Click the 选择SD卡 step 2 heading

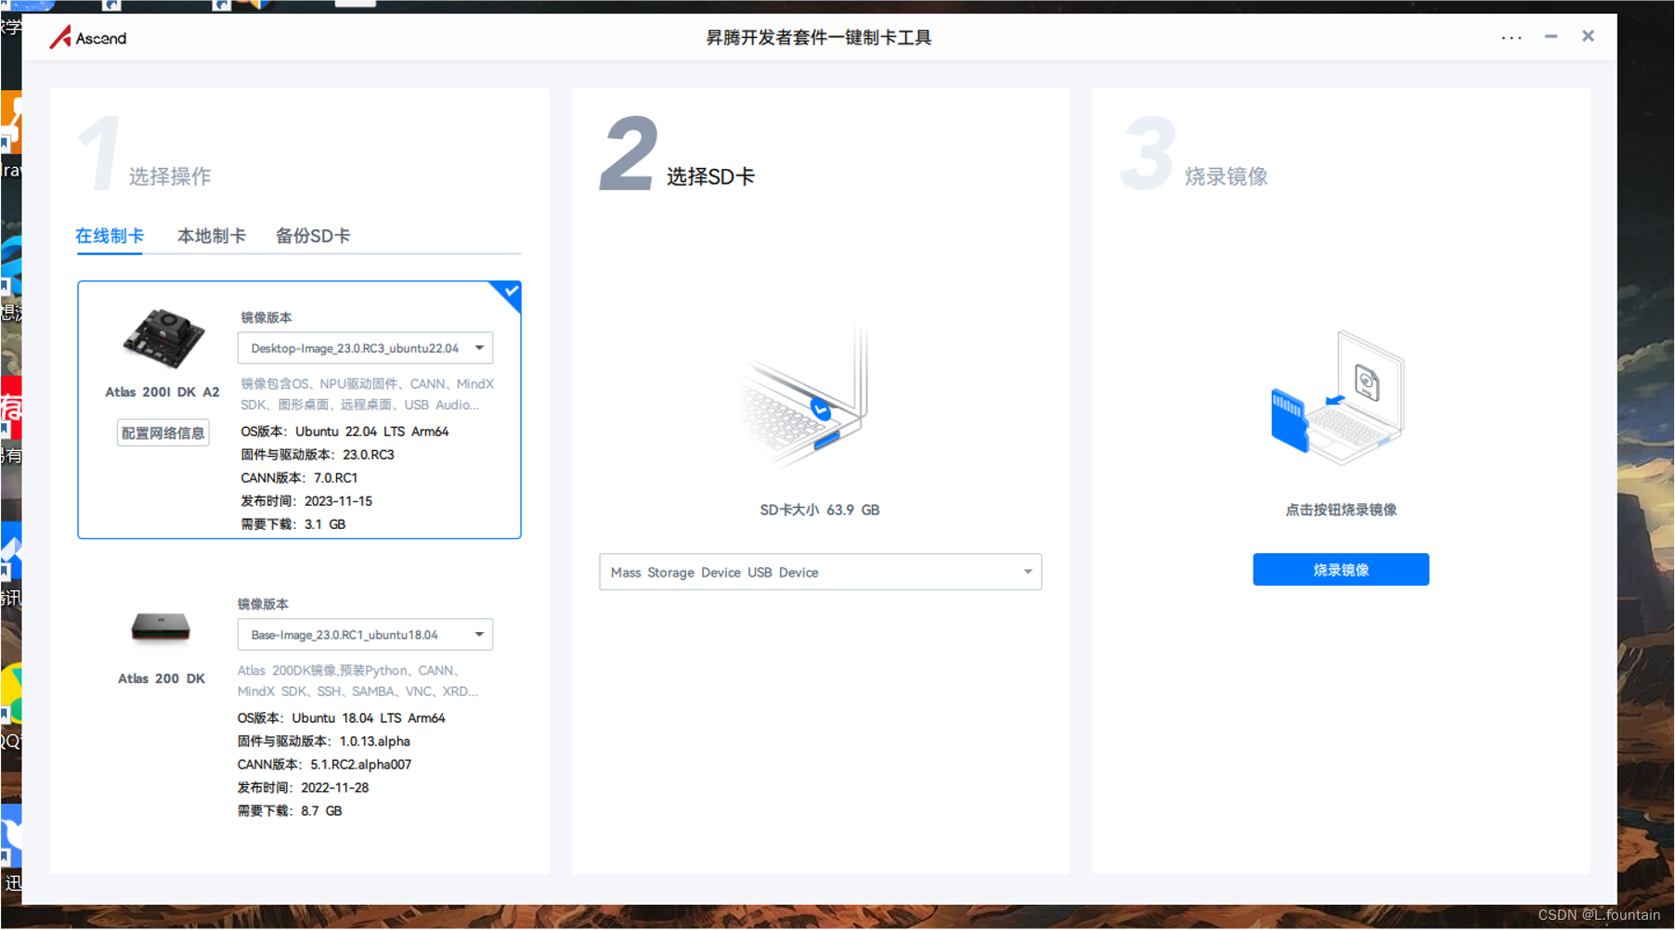pos(710,176)
